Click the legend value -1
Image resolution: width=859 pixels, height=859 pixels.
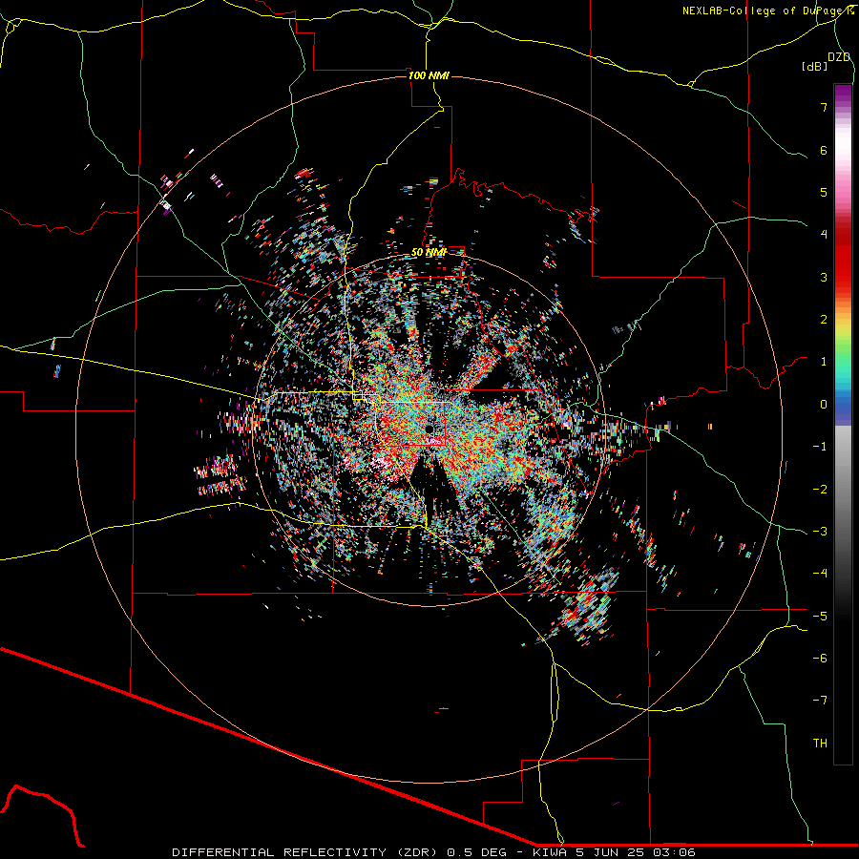click(820, 447)
